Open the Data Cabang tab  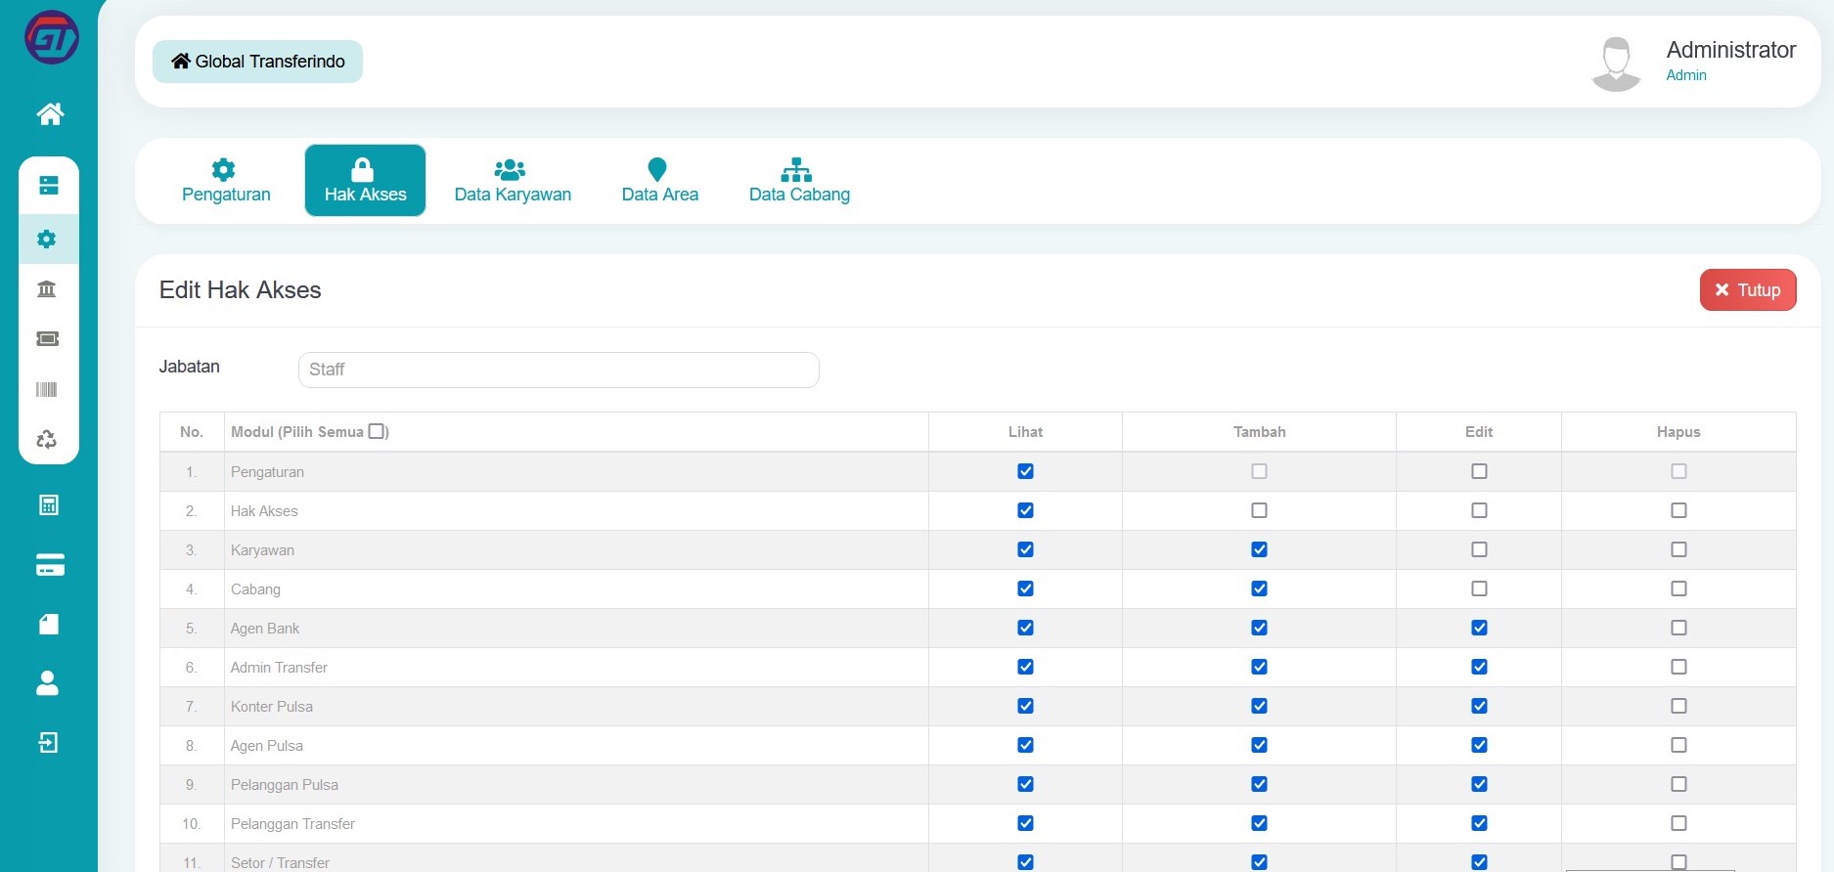pyautogui.click(x=799, y=181)
